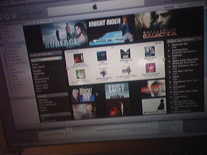
Task: Click the Next track button
Action: [14, 15]
